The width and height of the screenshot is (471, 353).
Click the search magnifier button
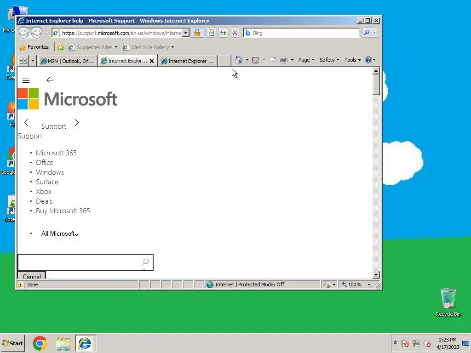pos(367,33)
